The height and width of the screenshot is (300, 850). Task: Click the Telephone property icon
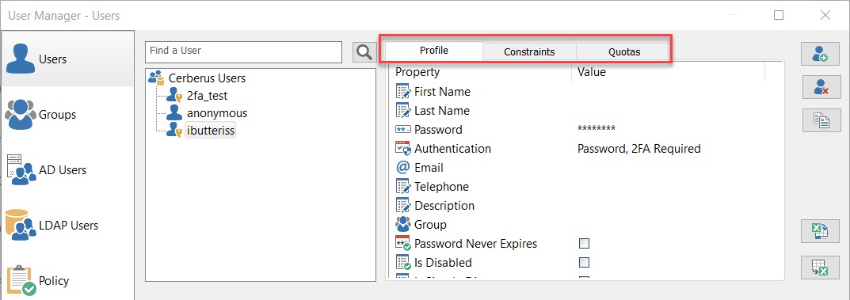click(x=403, y=186)
